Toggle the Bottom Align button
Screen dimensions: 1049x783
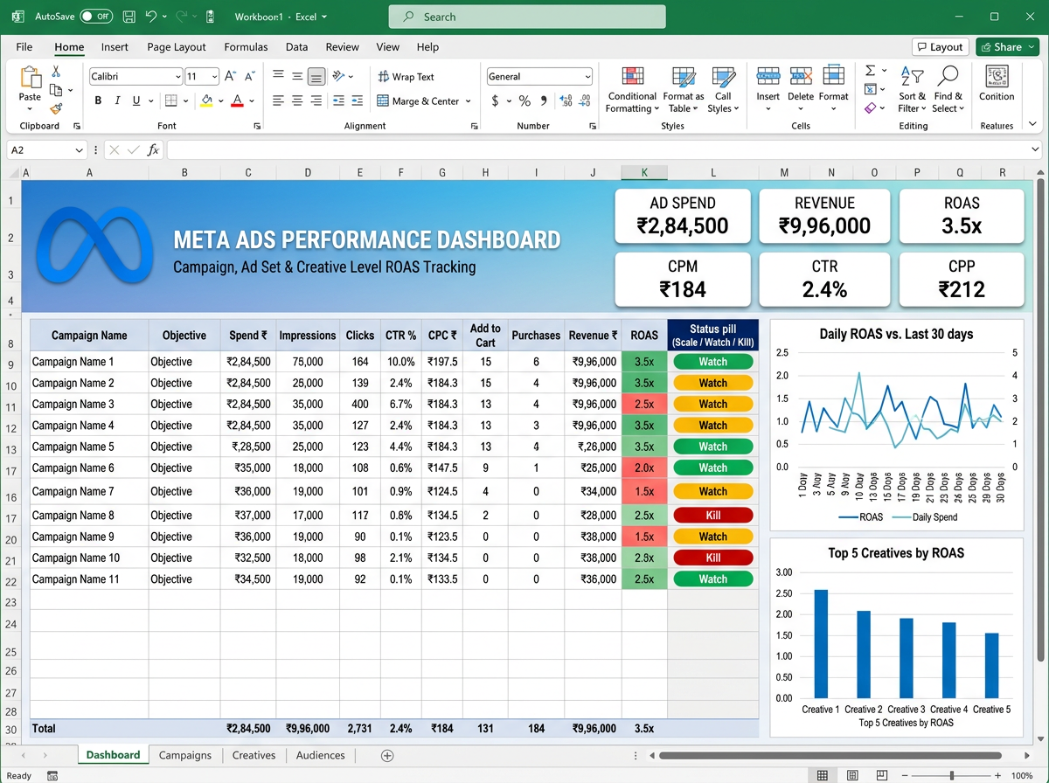[x=316, y=76]
